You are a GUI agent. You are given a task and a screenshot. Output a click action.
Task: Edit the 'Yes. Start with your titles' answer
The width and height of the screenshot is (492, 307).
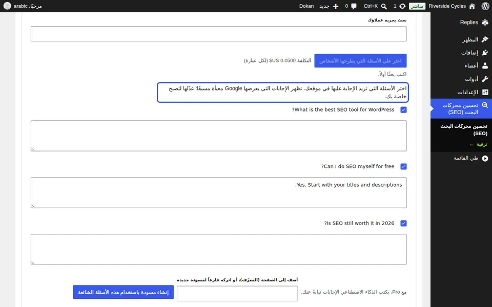click(x=219, y=193)
